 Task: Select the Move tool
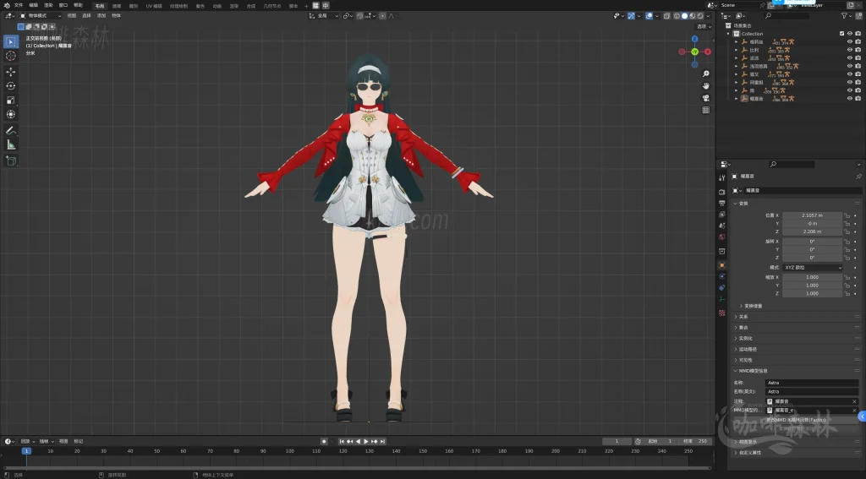click(10, 72)
